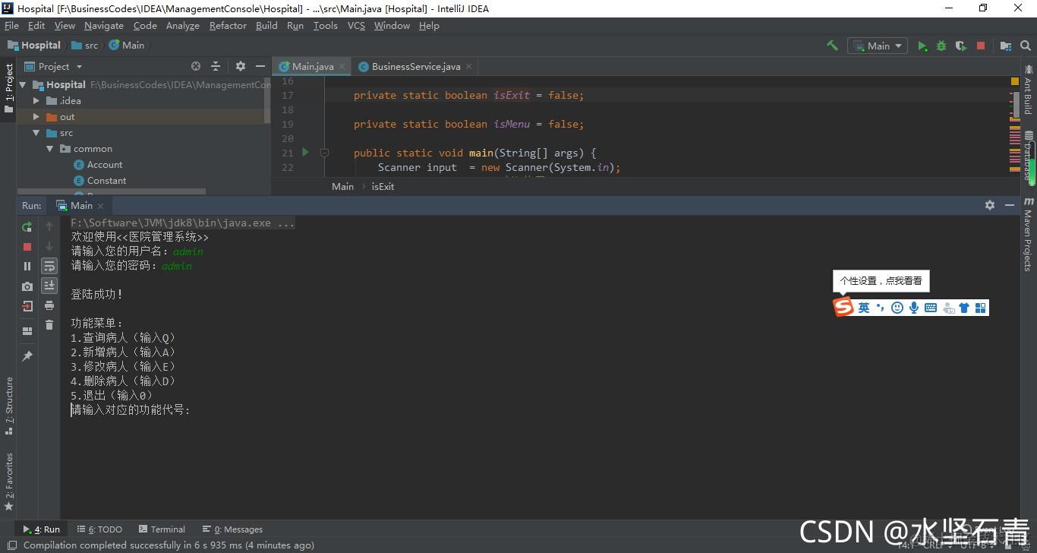Screen dimensions: 1037x553
Task: Open the Main run configuration dropdown
Action: [878, 46]
